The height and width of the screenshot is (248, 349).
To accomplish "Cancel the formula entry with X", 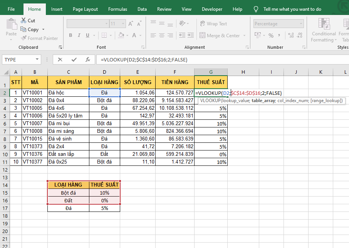I will [x=60, y=60].
